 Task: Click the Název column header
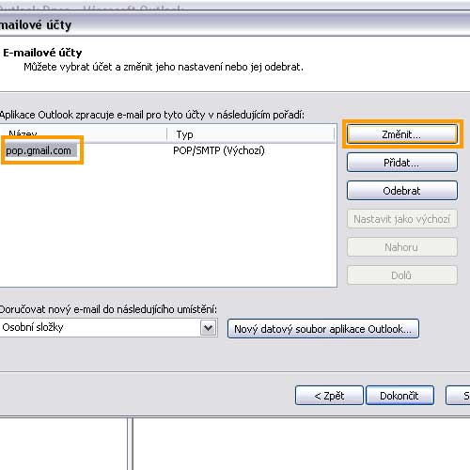83,134
